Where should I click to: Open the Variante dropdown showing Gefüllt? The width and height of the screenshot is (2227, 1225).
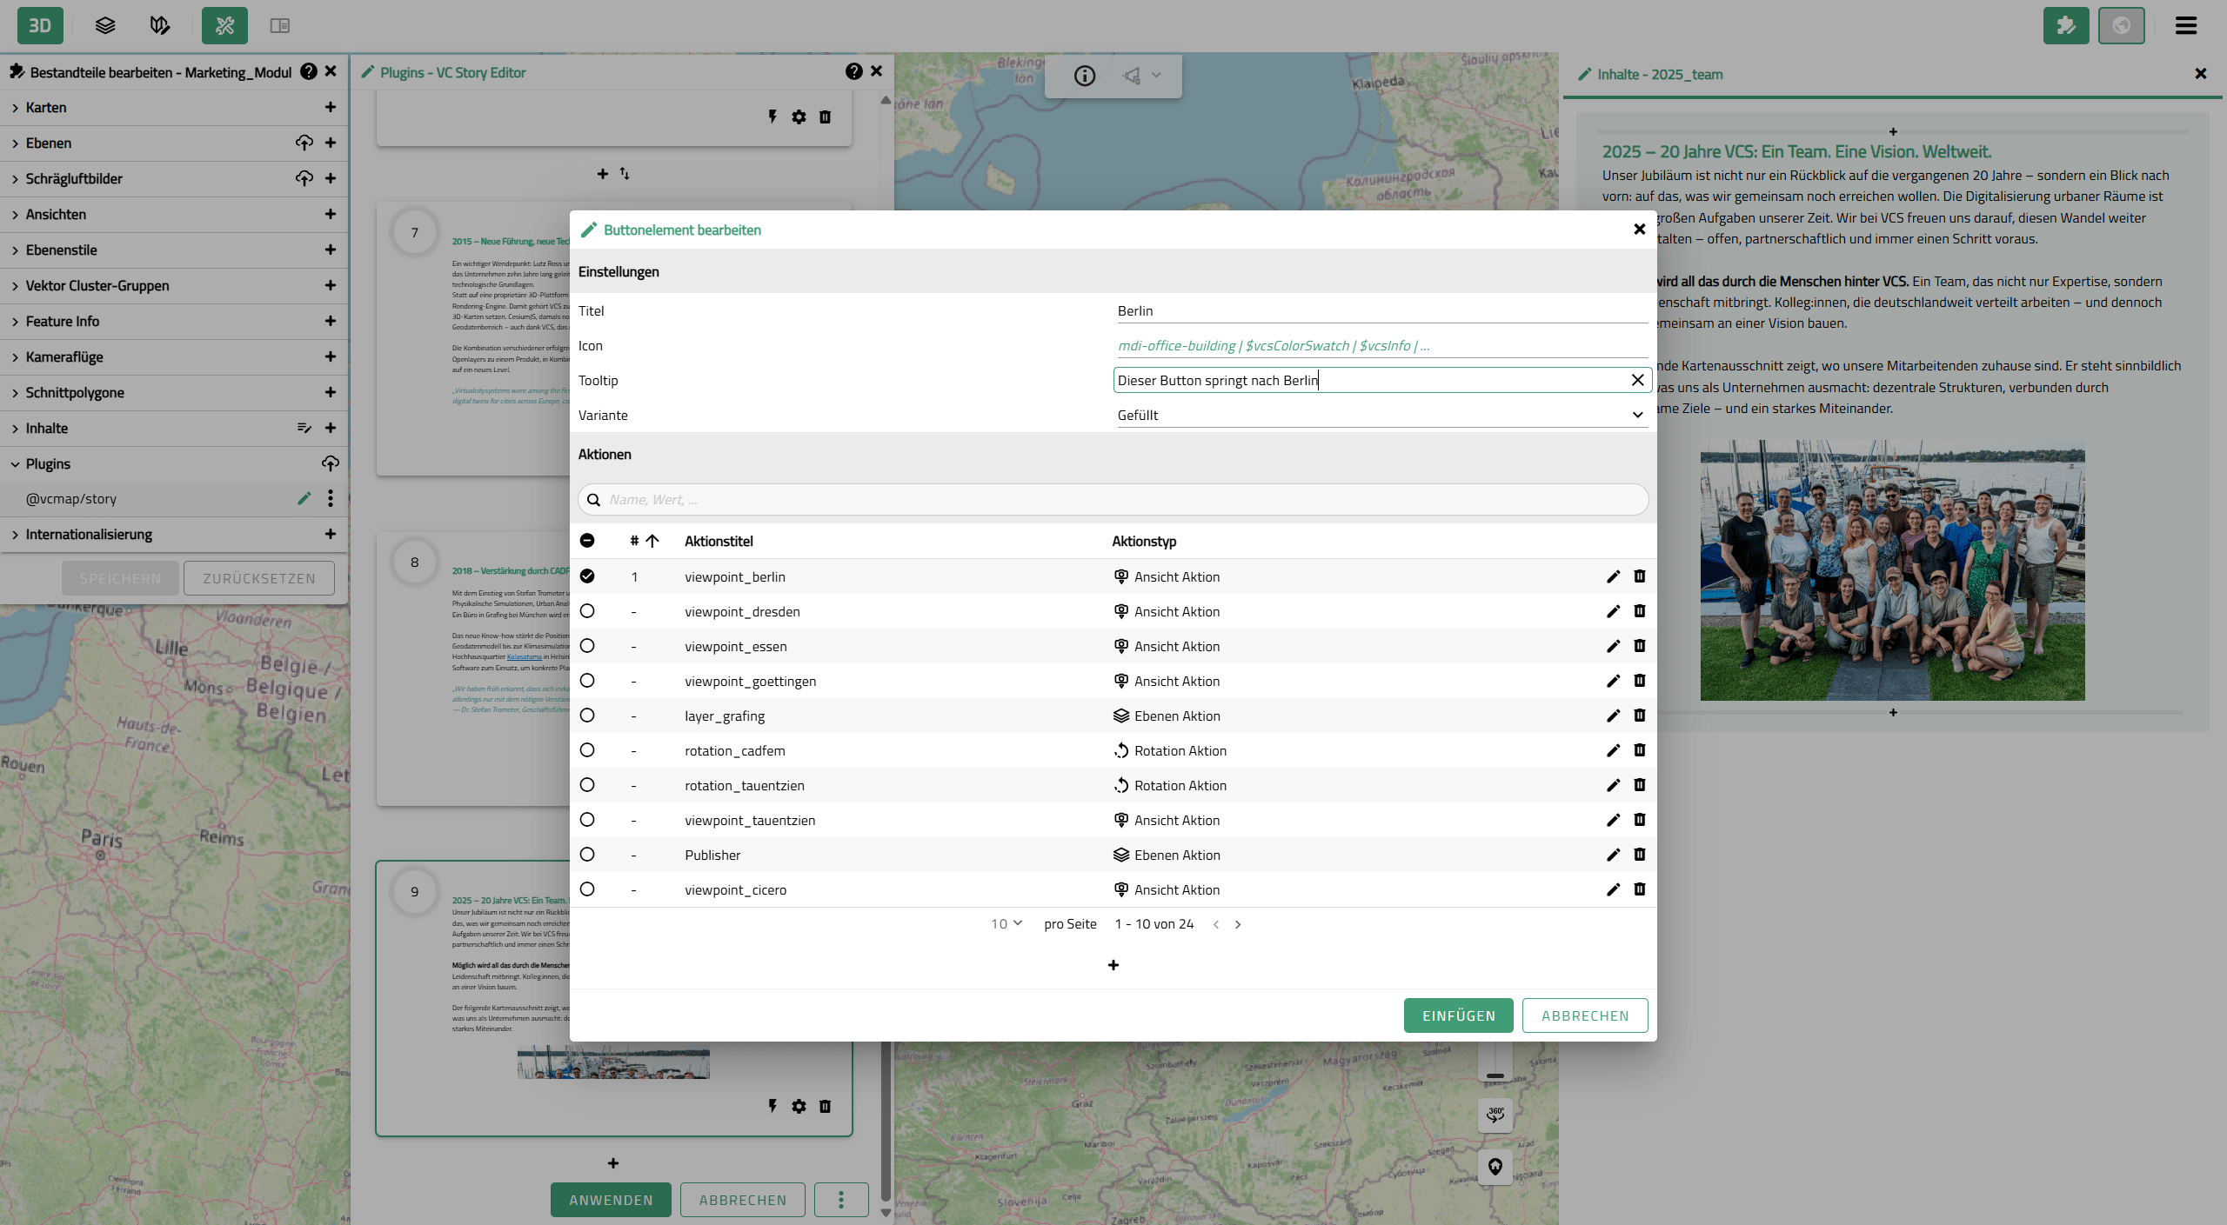[x=1381, y=415]
